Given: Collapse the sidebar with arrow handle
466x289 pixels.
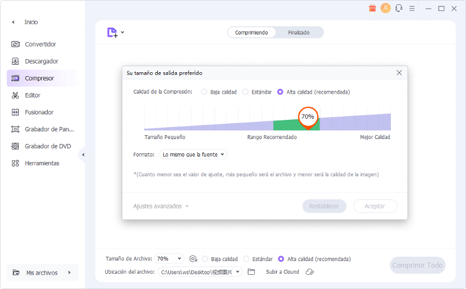Looking at the screenshot, I should tap(83, 155).
